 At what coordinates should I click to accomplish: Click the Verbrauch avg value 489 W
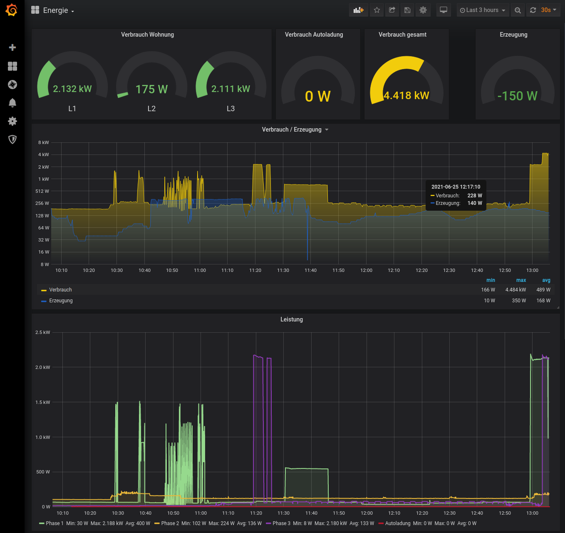tap(543, 290)
